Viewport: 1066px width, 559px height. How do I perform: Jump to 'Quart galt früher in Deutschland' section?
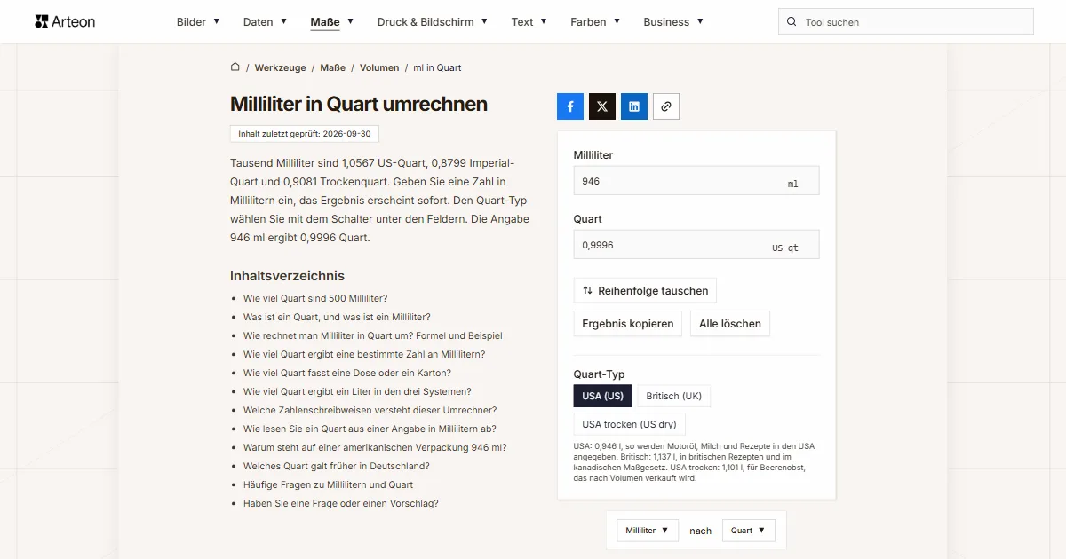(337, 466)
